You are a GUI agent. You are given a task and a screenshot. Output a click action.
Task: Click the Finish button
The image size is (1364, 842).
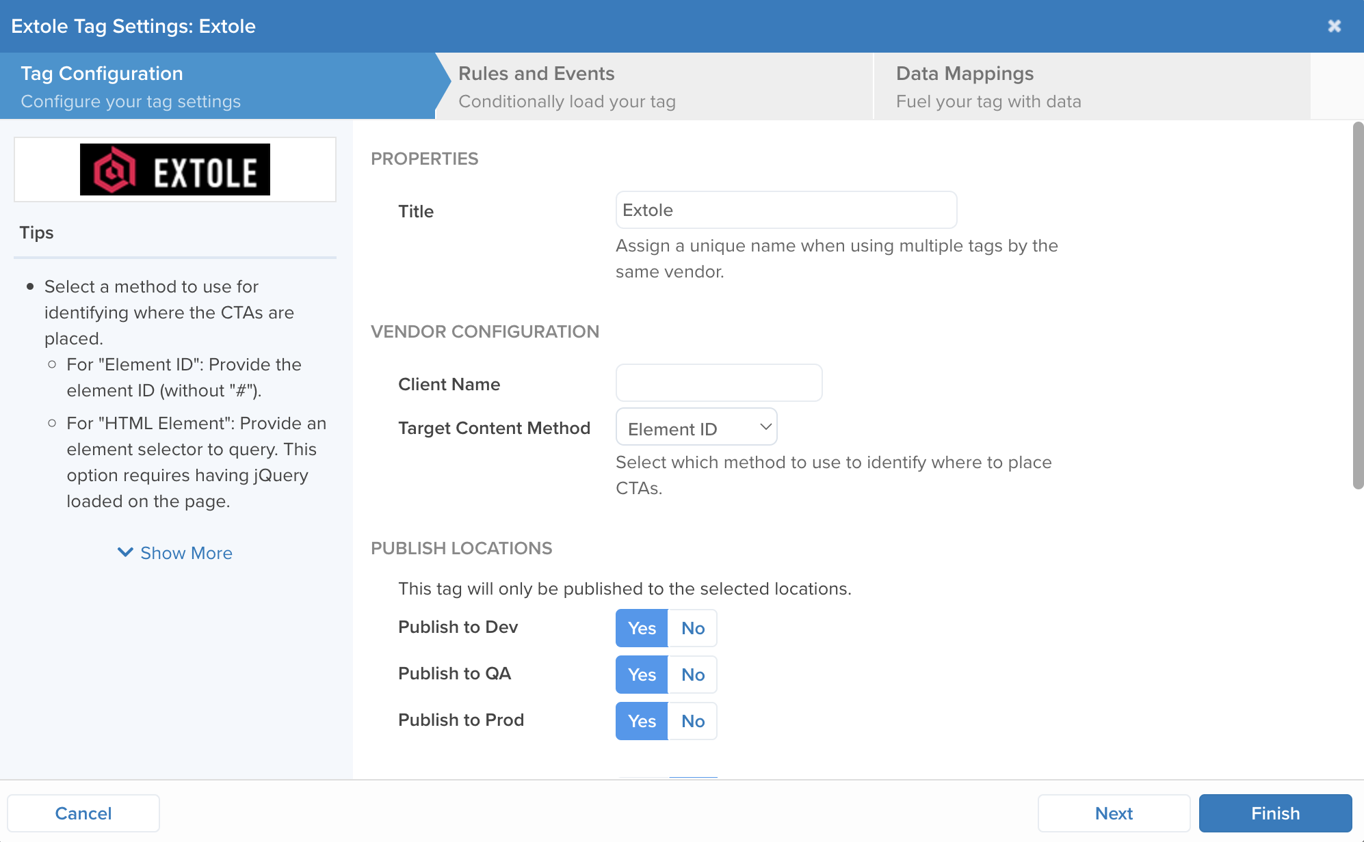pyautogui.click(x=1275, y=813)
